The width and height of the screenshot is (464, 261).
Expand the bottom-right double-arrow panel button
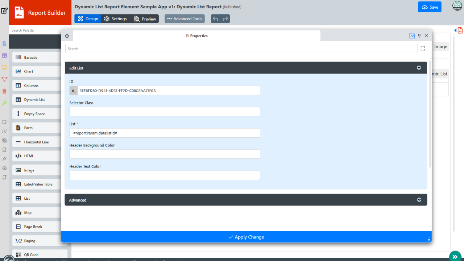(x=455, y=256)
